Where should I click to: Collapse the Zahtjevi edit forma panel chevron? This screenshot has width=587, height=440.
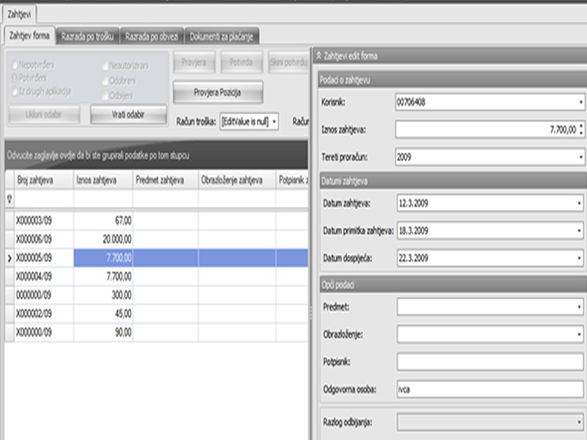click(318, 56)
